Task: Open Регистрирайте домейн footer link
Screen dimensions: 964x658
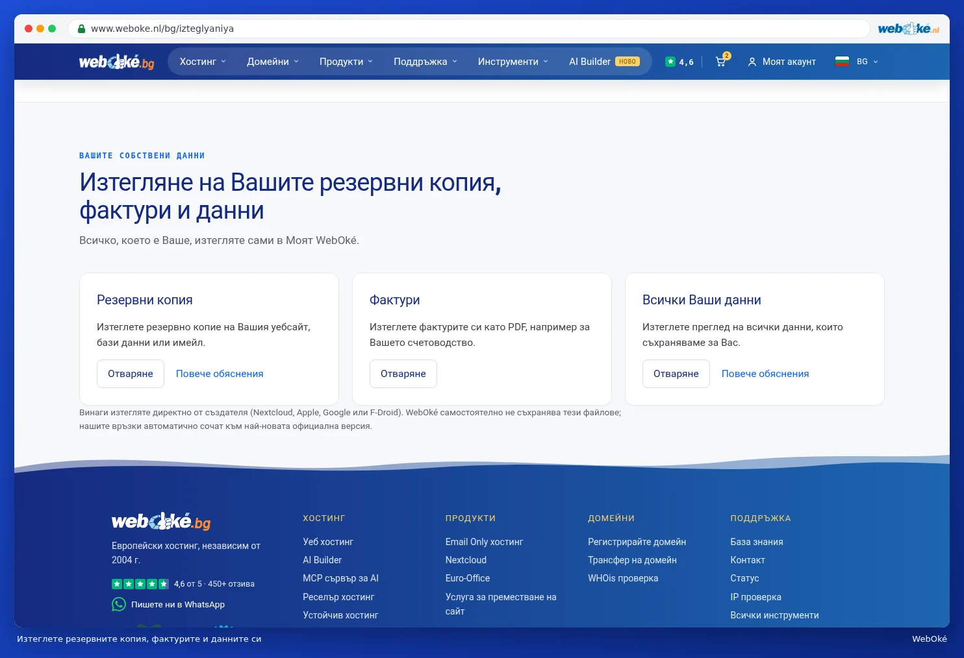Action: (x=637, y=542)
